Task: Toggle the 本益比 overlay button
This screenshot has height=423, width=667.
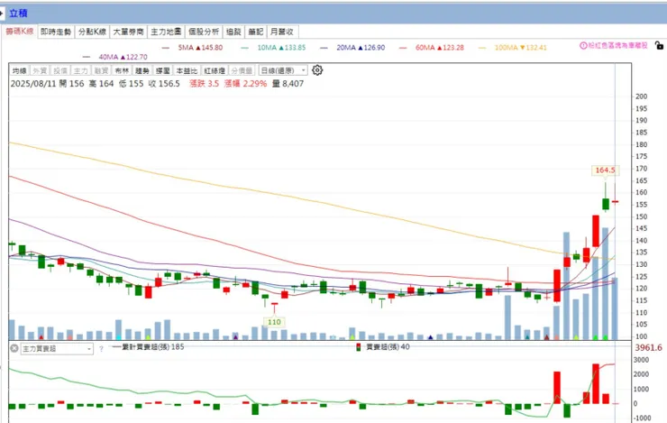Action: 187,70
